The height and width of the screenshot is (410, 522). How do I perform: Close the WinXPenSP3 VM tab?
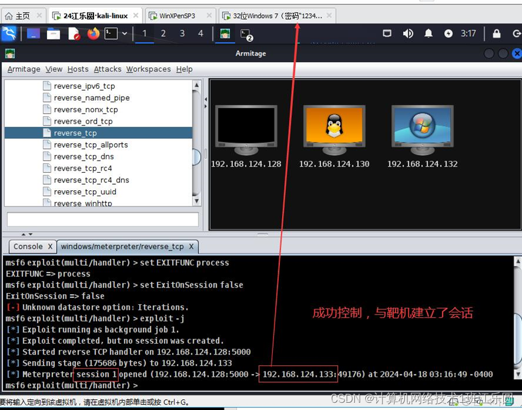[209, 15]
